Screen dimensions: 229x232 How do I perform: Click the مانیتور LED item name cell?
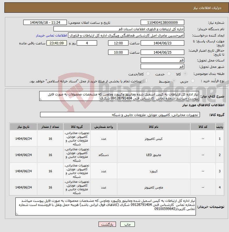pos(154,155)
